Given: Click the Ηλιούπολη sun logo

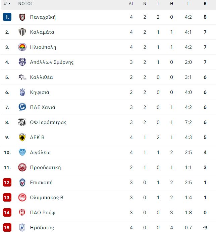Looking at the screenshot, I should (22, 47).
